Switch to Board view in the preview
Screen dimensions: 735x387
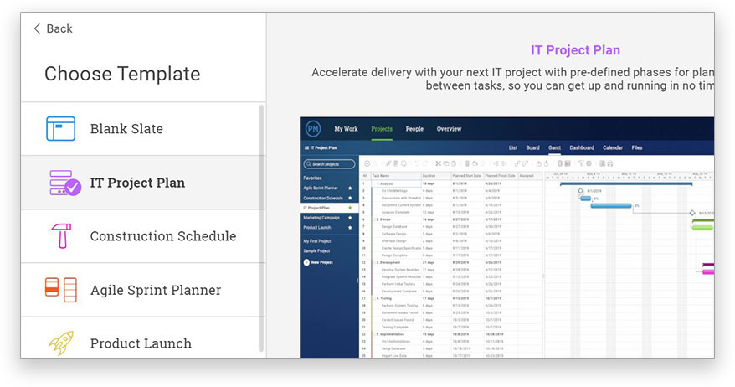pyautogui.click(x=532, y=147)
